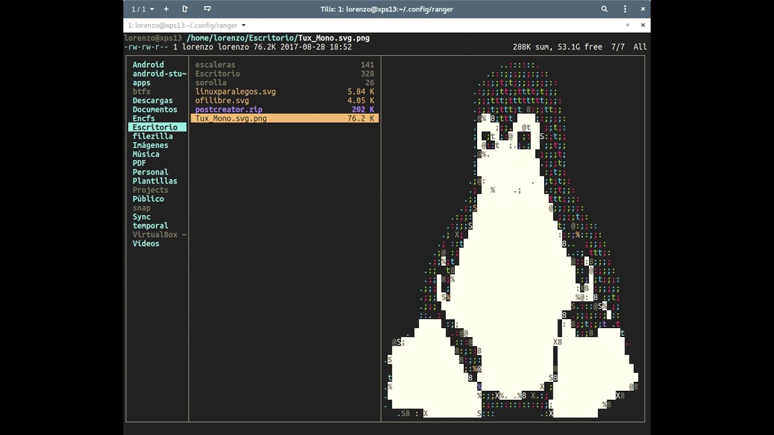The width and height of the screenshot is (774, 435).
Task: Select the highlighted Tux_Mono.svg.png file
Action: tap(285, 118)
